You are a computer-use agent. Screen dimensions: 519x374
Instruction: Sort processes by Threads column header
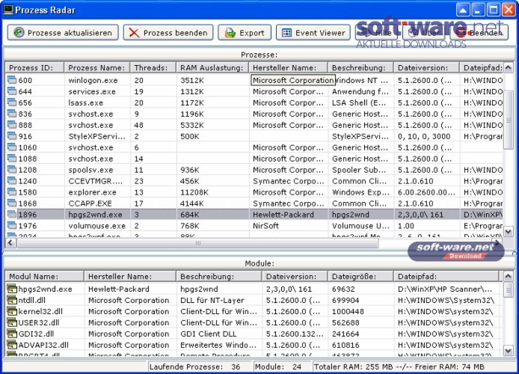(x=153, y=67)
